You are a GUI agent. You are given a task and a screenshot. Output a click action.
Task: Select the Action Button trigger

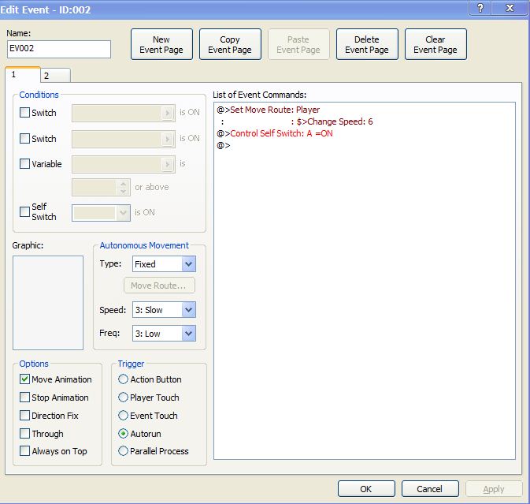(123, 379)
